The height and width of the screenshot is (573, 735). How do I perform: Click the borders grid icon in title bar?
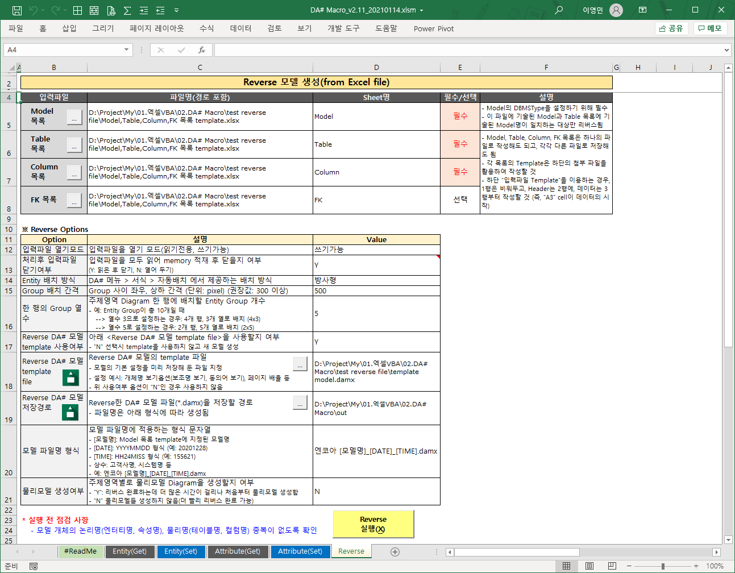78,10
